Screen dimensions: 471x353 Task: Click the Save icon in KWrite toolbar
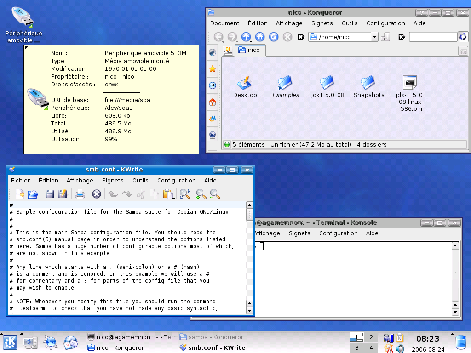click(x=49, y=194)
